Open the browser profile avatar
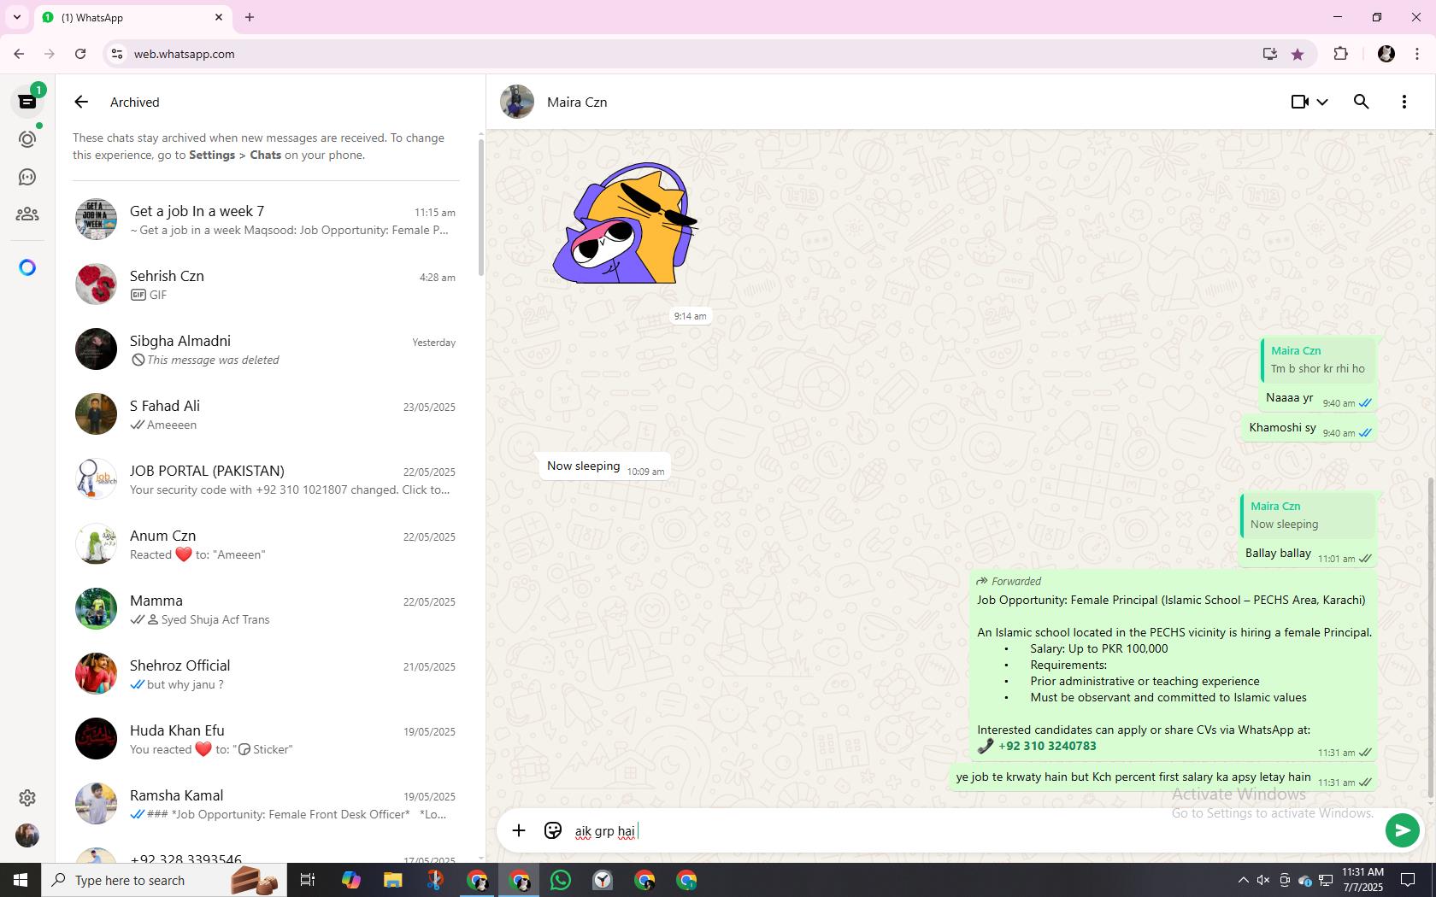 tap(1386, 54)
